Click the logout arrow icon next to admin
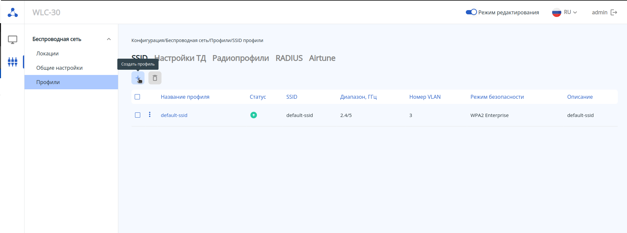The height and width of the screenshot is (233, 627). [614, 12]
